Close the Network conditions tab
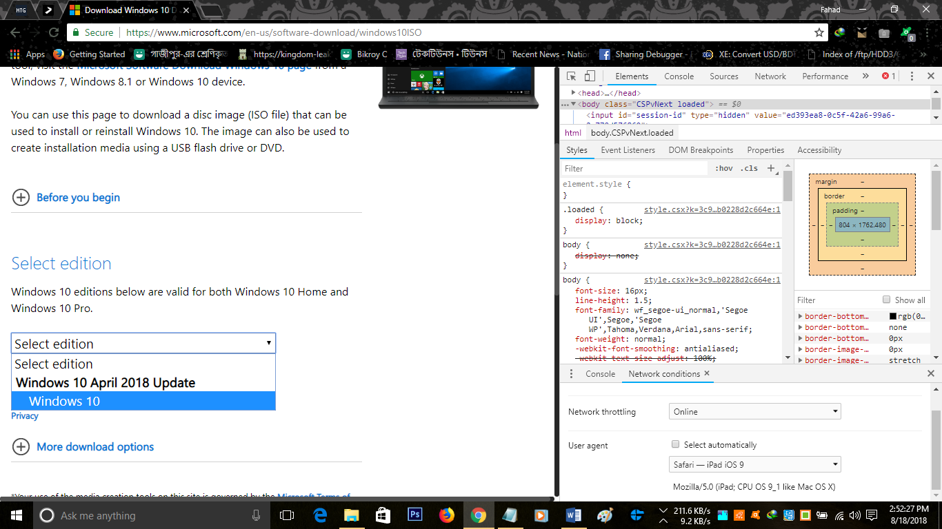The height and width of the screenshot is (529, 942). [707, 374]
